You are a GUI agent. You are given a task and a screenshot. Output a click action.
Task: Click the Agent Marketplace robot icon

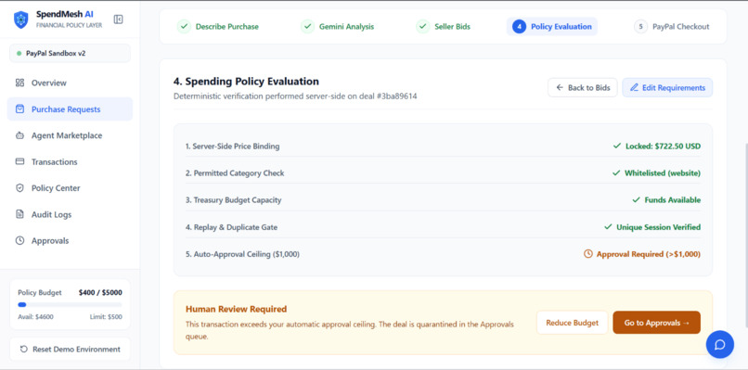(x=19, y=135)
